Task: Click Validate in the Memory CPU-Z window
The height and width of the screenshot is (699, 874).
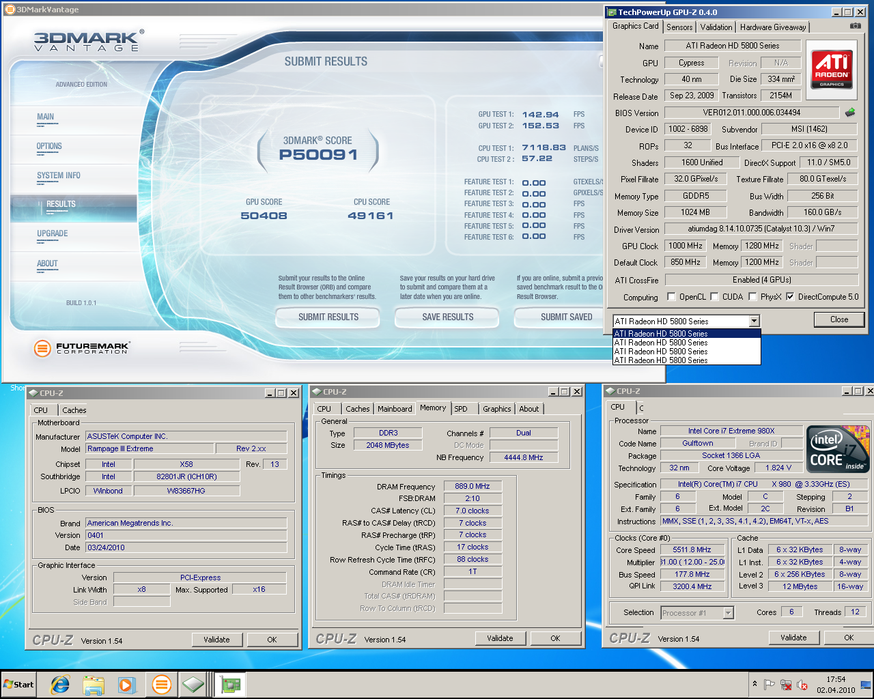Action: (500, 639)
